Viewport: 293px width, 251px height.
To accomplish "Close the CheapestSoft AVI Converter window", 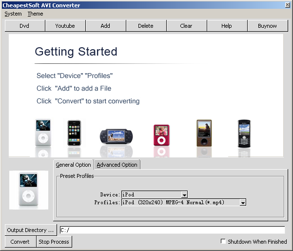I will point(288,5).
